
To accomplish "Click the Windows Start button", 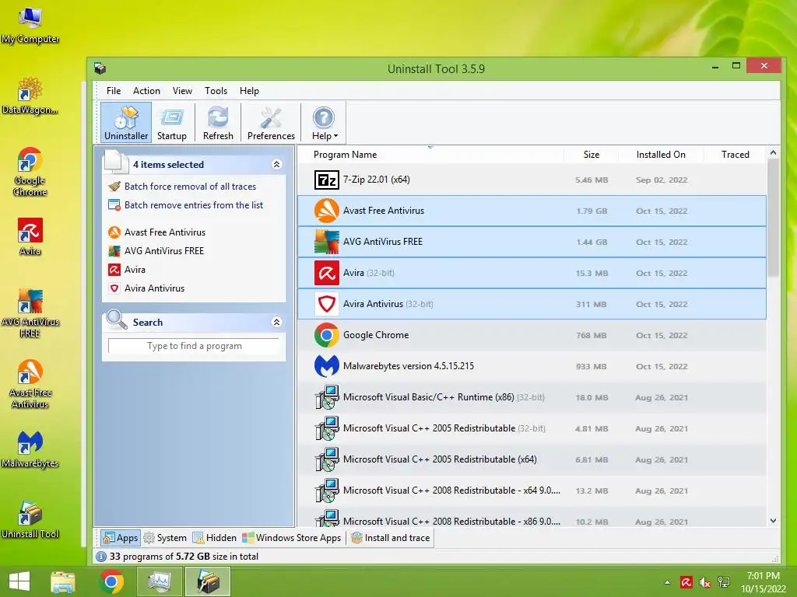I will point(19,581).
